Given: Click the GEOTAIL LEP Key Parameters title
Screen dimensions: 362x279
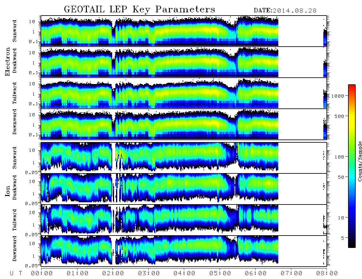Looking at the screenshot, I should click(x=139, y=10).
